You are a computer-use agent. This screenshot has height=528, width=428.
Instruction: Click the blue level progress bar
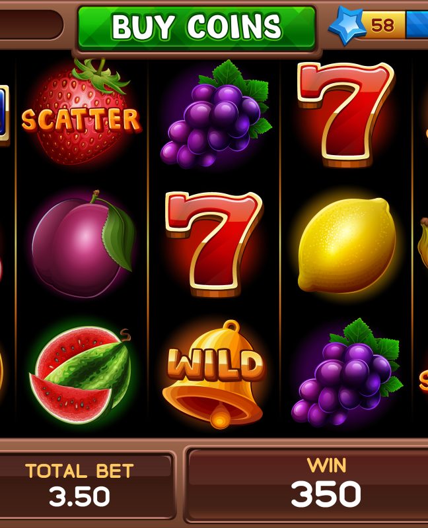(417, 25)
